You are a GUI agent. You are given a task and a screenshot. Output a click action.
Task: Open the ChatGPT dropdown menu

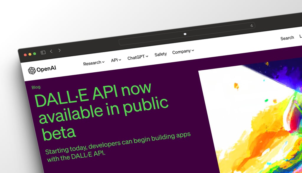click(x=138, y=57)
